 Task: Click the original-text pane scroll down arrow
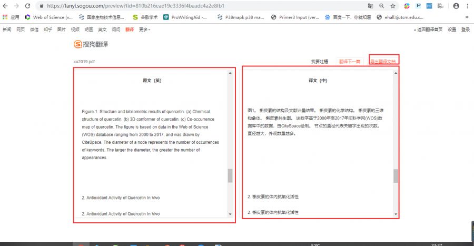point(230,214)
